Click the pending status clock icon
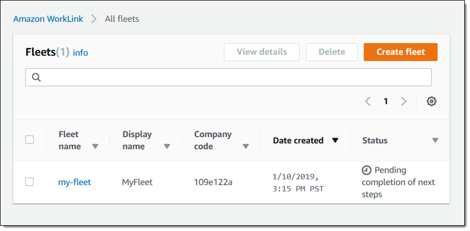The height and width of the screenshot is (231, 470). click(367, 171)
